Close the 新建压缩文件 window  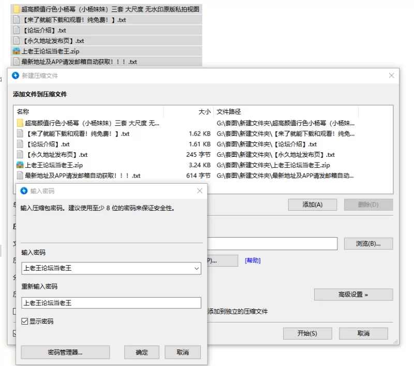(391, 76)
